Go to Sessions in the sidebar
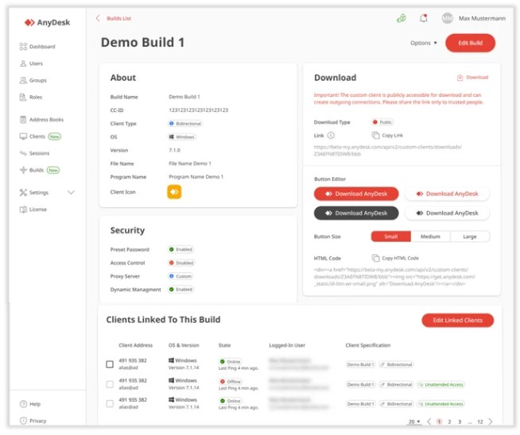Image resolution: width=520 pixels, height=435 pixels. click(39, 153)
